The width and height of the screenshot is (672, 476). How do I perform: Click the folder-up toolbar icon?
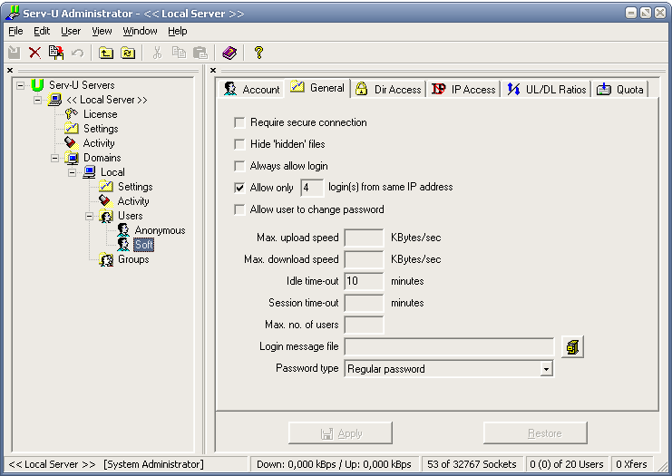106,53
